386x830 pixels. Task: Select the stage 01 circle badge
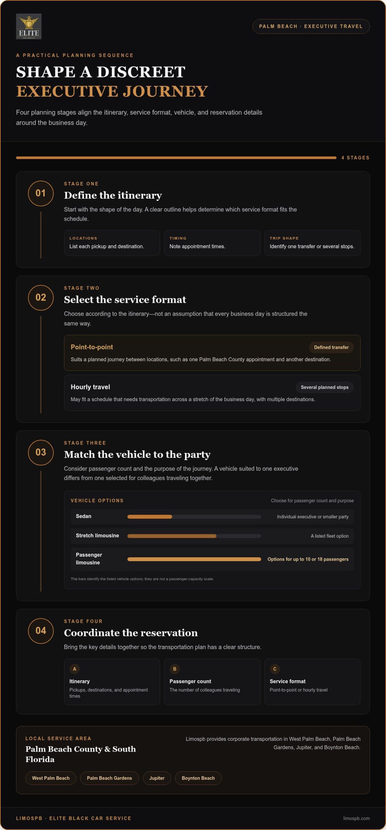[x=41, y=193]
